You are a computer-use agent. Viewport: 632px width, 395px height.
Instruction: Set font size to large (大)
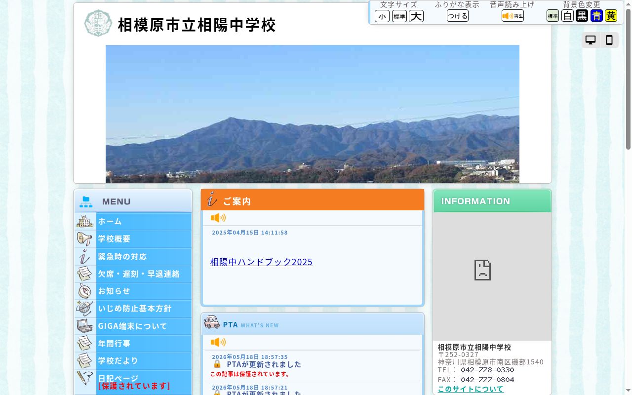[x=416, y=16]
